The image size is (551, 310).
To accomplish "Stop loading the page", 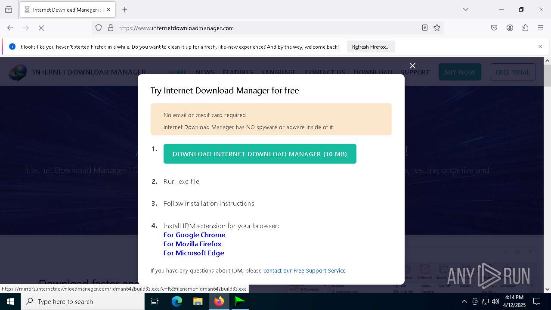I will 41,28.
